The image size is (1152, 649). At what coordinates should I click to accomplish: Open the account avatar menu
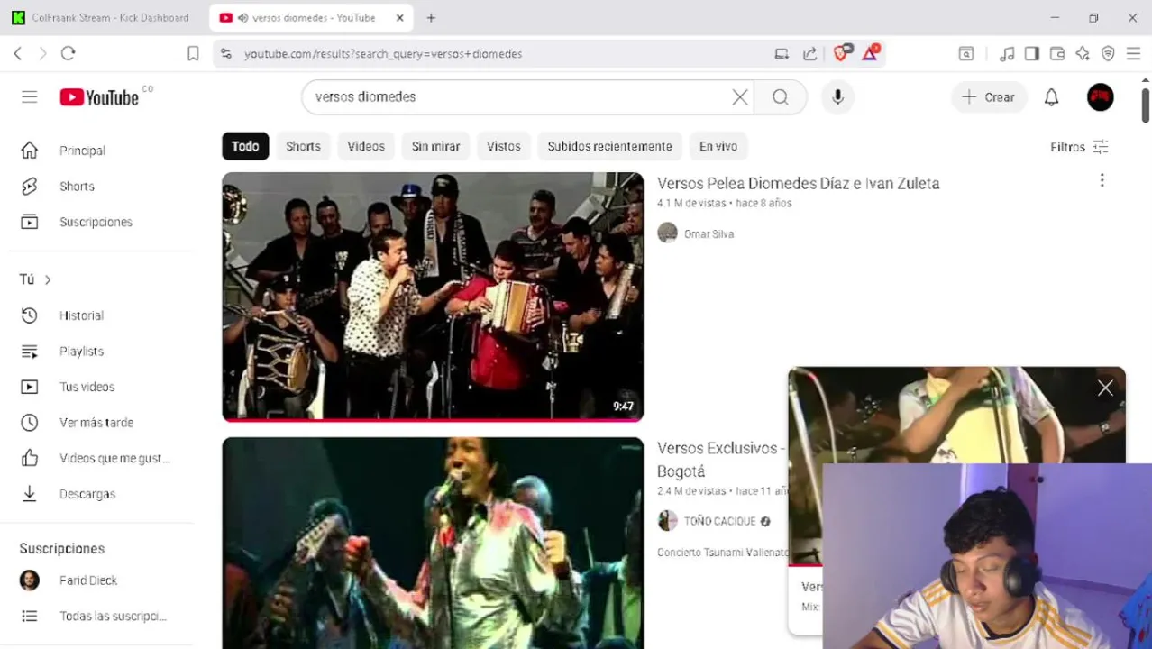[1100, 97]
